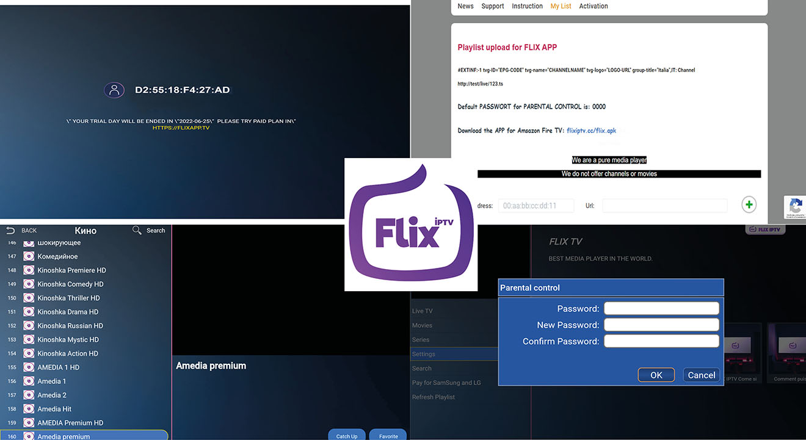Click the New Password input field
Viewport: 806px width, 440px height.
pyautogui.click(x=661, y=325)
